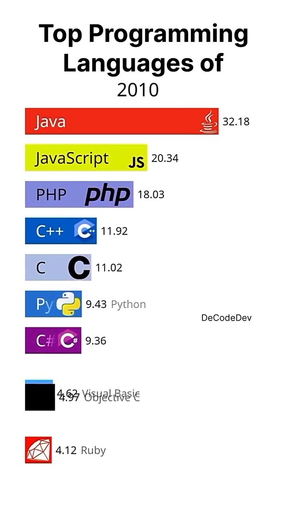The image size is (287, 511).
Task: Click the C# hexagon logo
Action: point(70,341)
